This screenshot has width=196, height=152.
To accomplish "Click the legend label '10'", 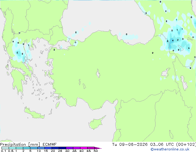I will [x=39, y=151].
